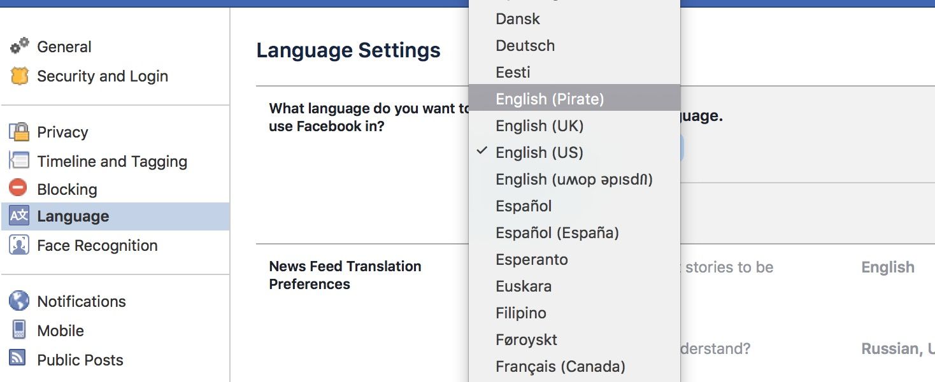The width and height of the screenshot is (935, 382).
Task: Select Esperanto from language list
Action: coord(531,260)
